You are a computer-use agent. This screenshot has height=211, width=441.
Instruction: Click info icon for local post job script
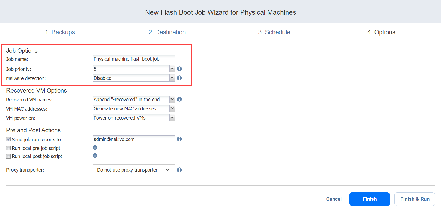[x=95, y=156]
